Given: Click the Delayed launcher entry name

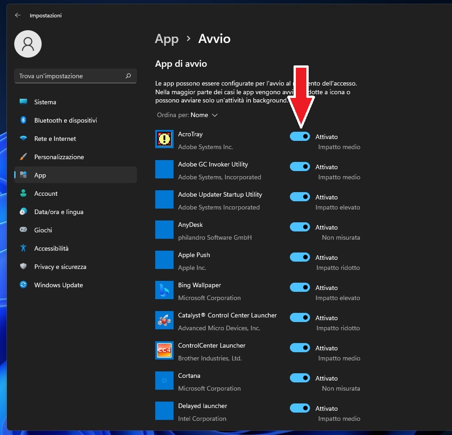Looking at the screenshot, I should [203, 406].
